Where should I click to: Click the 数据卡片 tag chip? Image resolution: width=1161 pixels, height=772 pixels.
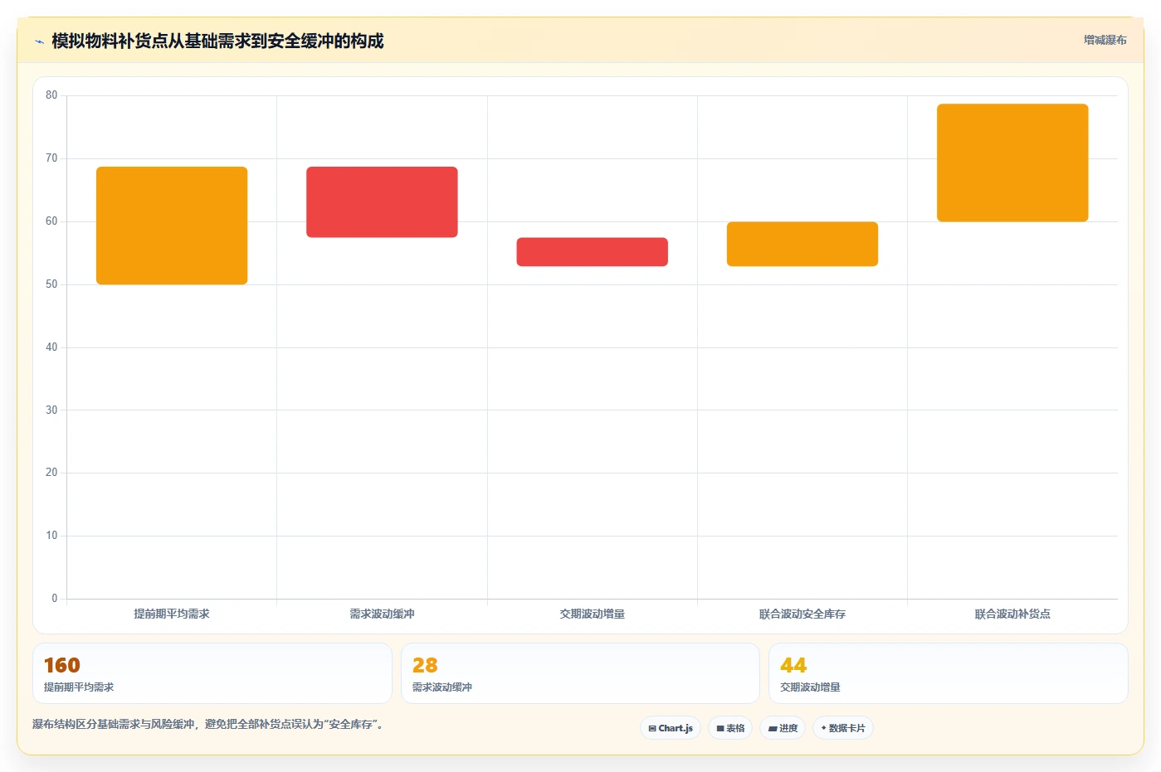843,728
